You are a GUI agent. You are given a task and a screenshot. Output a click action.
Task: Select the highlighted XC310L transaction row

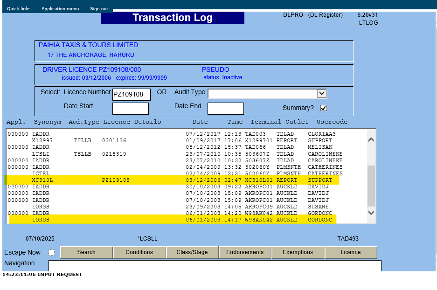172,180
